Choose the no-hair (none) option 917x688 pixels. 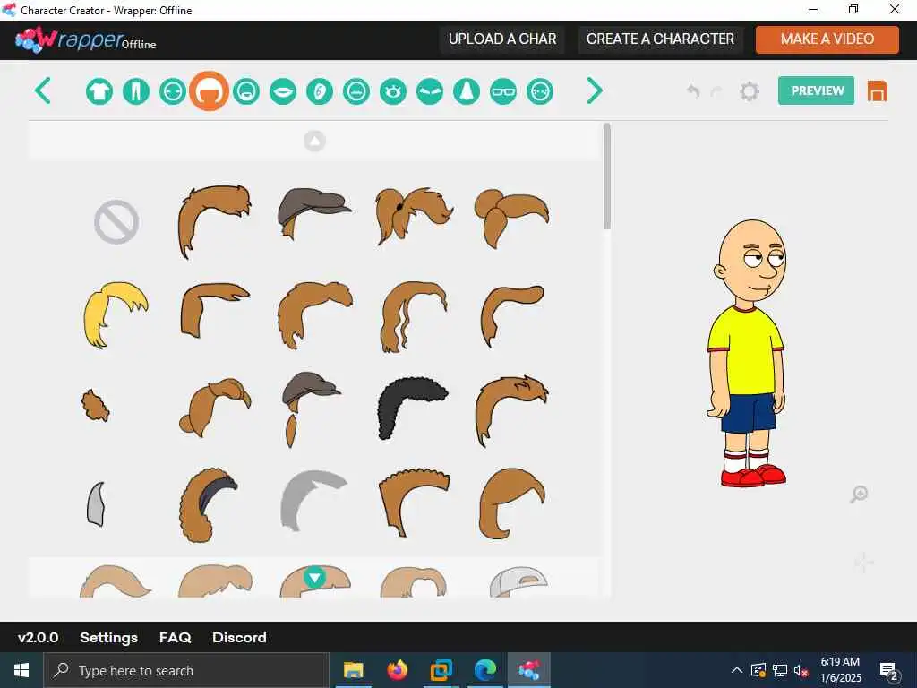116,222
